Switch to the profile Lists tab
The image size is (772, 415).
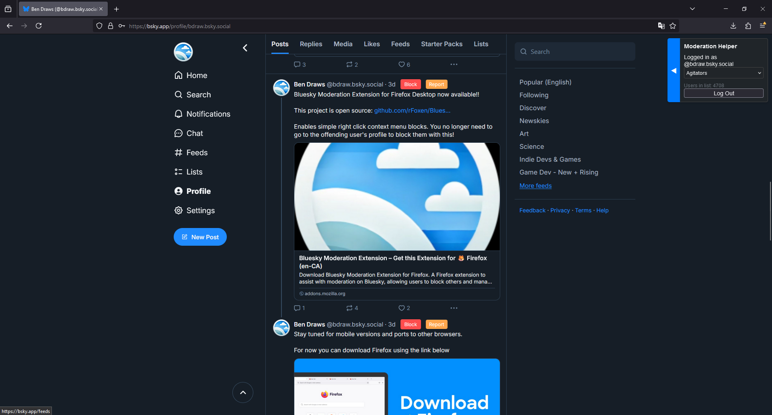[x=481, y=44]
